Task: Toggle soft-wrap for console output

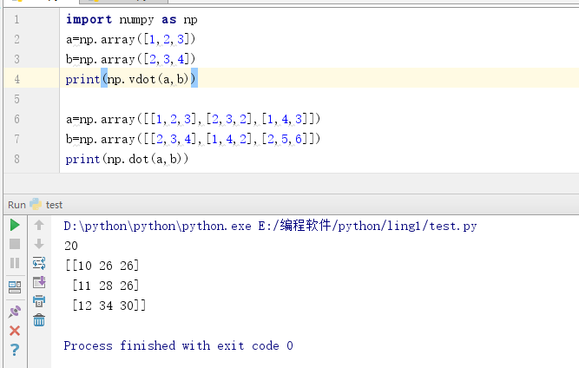Action: (39, 263)
